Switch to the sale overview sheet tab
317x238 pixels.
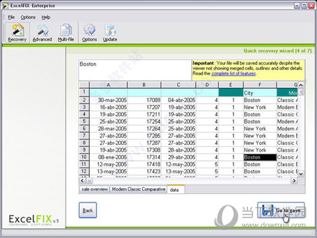(95, 189)
